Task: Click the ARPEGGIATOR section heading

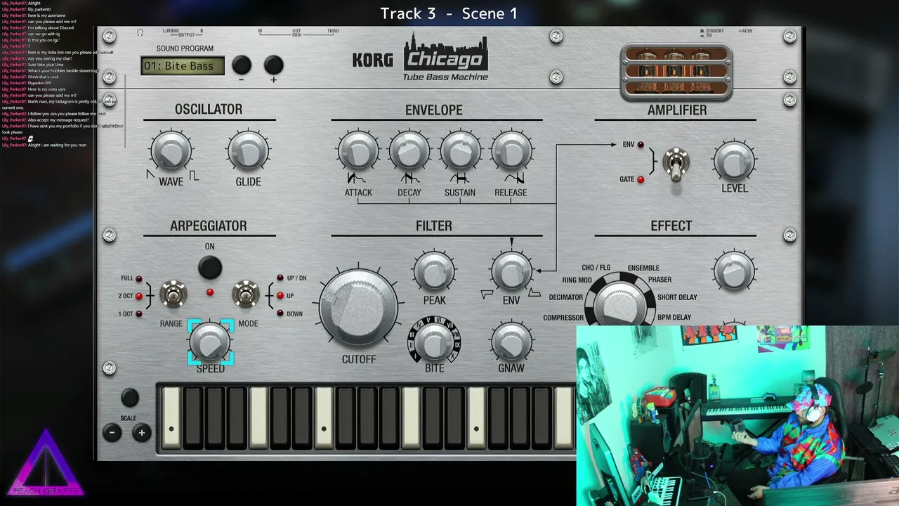Action: [209, 226]
